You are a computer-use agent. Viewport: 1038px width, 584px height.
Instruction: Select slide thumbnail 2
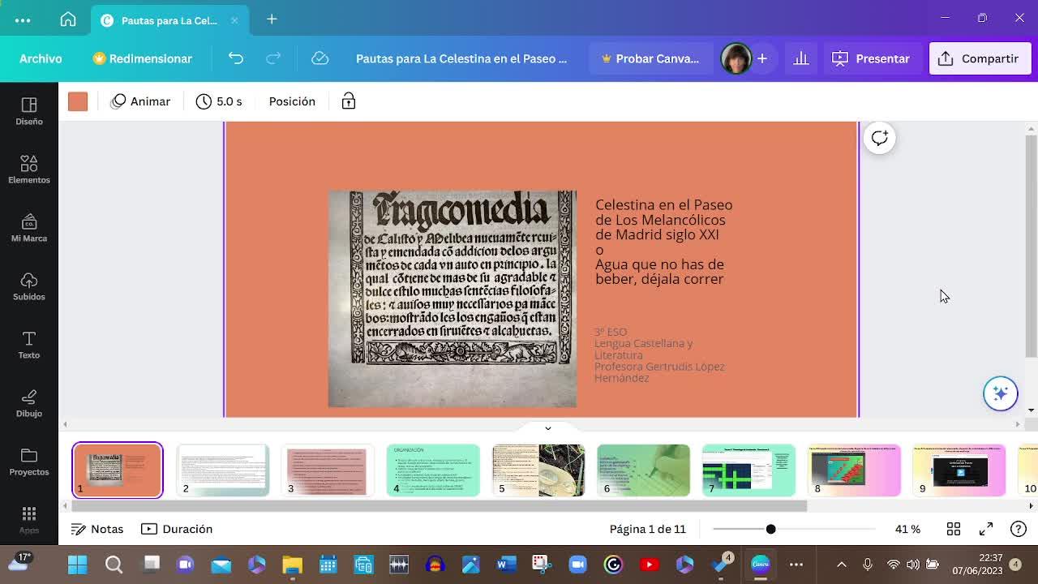(223, 470)
